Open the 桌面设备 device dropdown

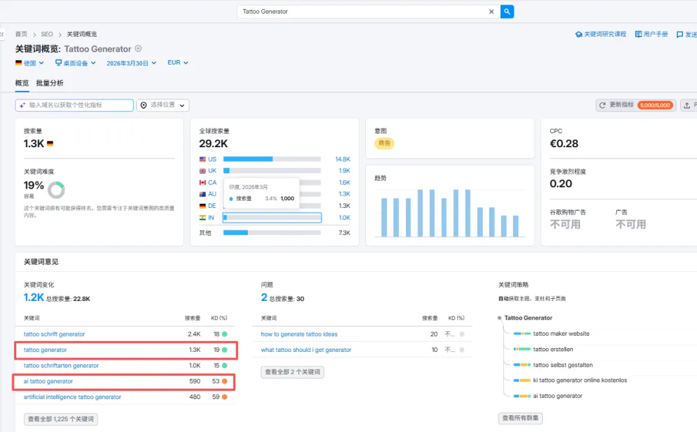76,63
